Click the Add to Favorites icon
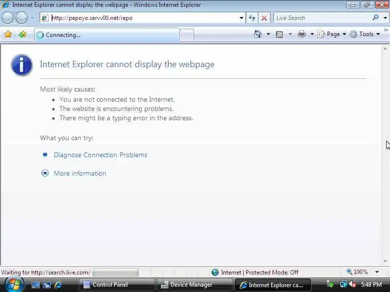The image size is (390, 292). (x=22, y=34)
